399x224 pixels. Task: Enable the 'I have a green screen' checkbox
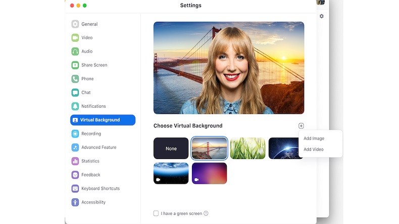[156, 213]
